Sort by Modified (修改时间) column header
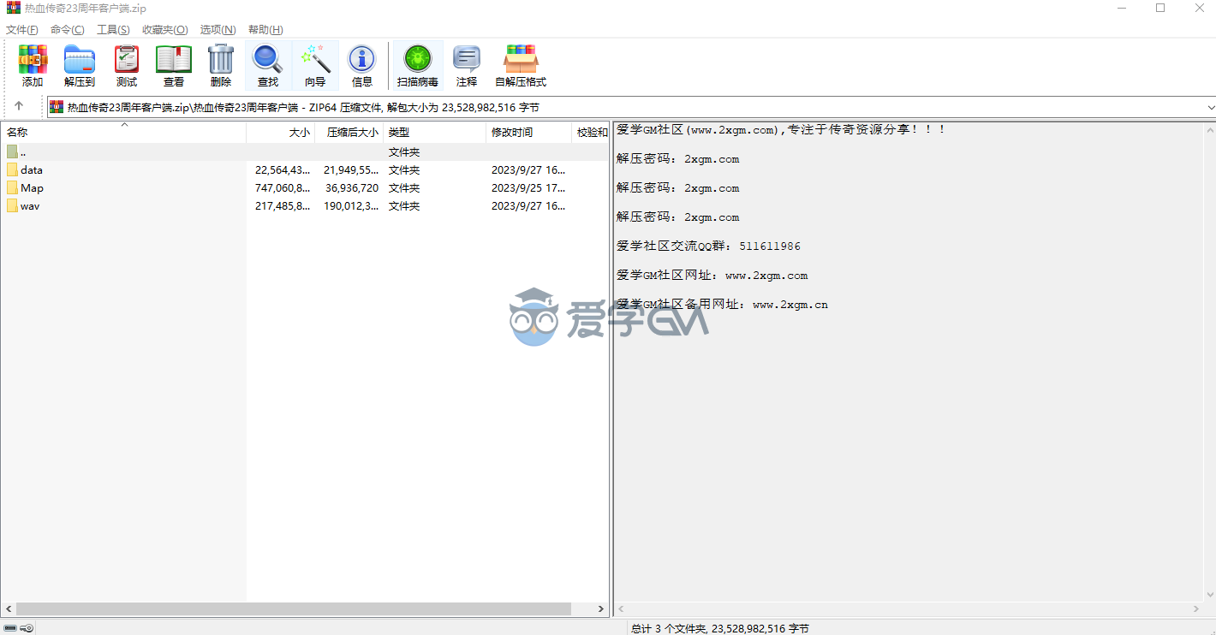Image resolution: width=1216 pixels, height=635 pixels. point(528,133)
